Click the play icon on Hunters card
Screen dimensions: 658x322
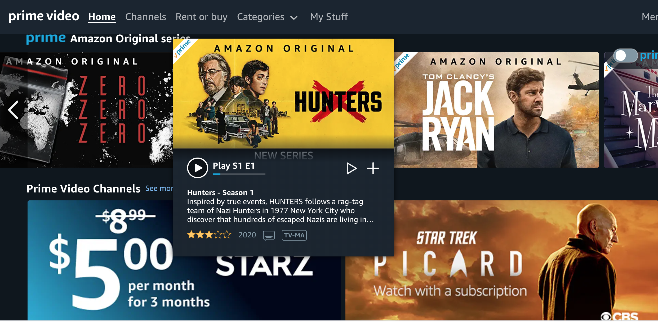tap(196, 168)
